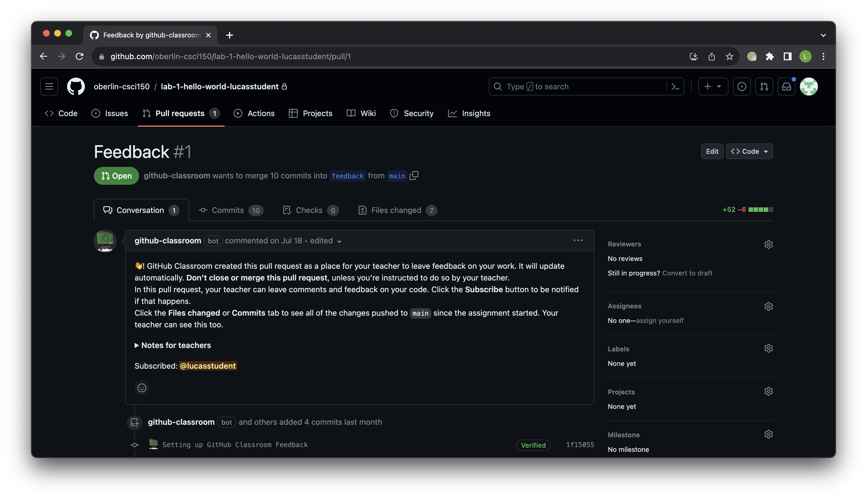This screenshot has width=867, height=499.
Task: Open Setting up GitHub Classroom Feedback commit
Action: coord(235,445)
